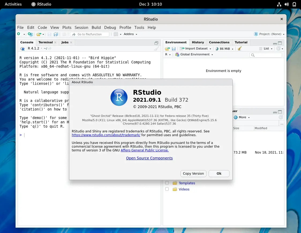Open the R language selector dropdown
Viewport: 301px width, 233px height.
click(168, 55)
